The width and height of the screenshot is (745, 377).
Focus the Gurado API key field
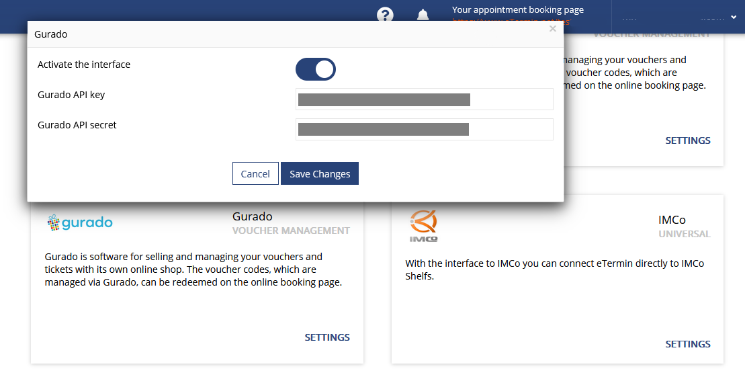tap(425, 99)
